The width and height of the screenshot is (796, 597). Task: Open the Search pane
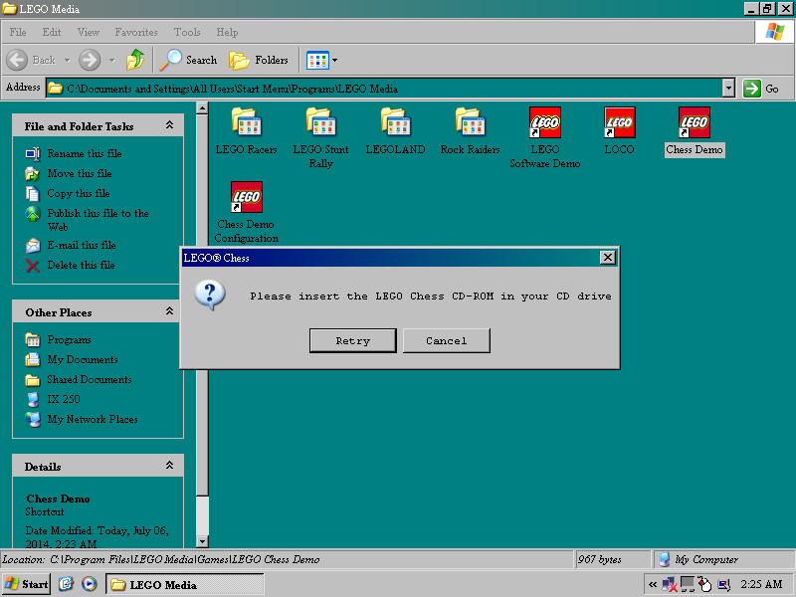(x=188, y=60)
